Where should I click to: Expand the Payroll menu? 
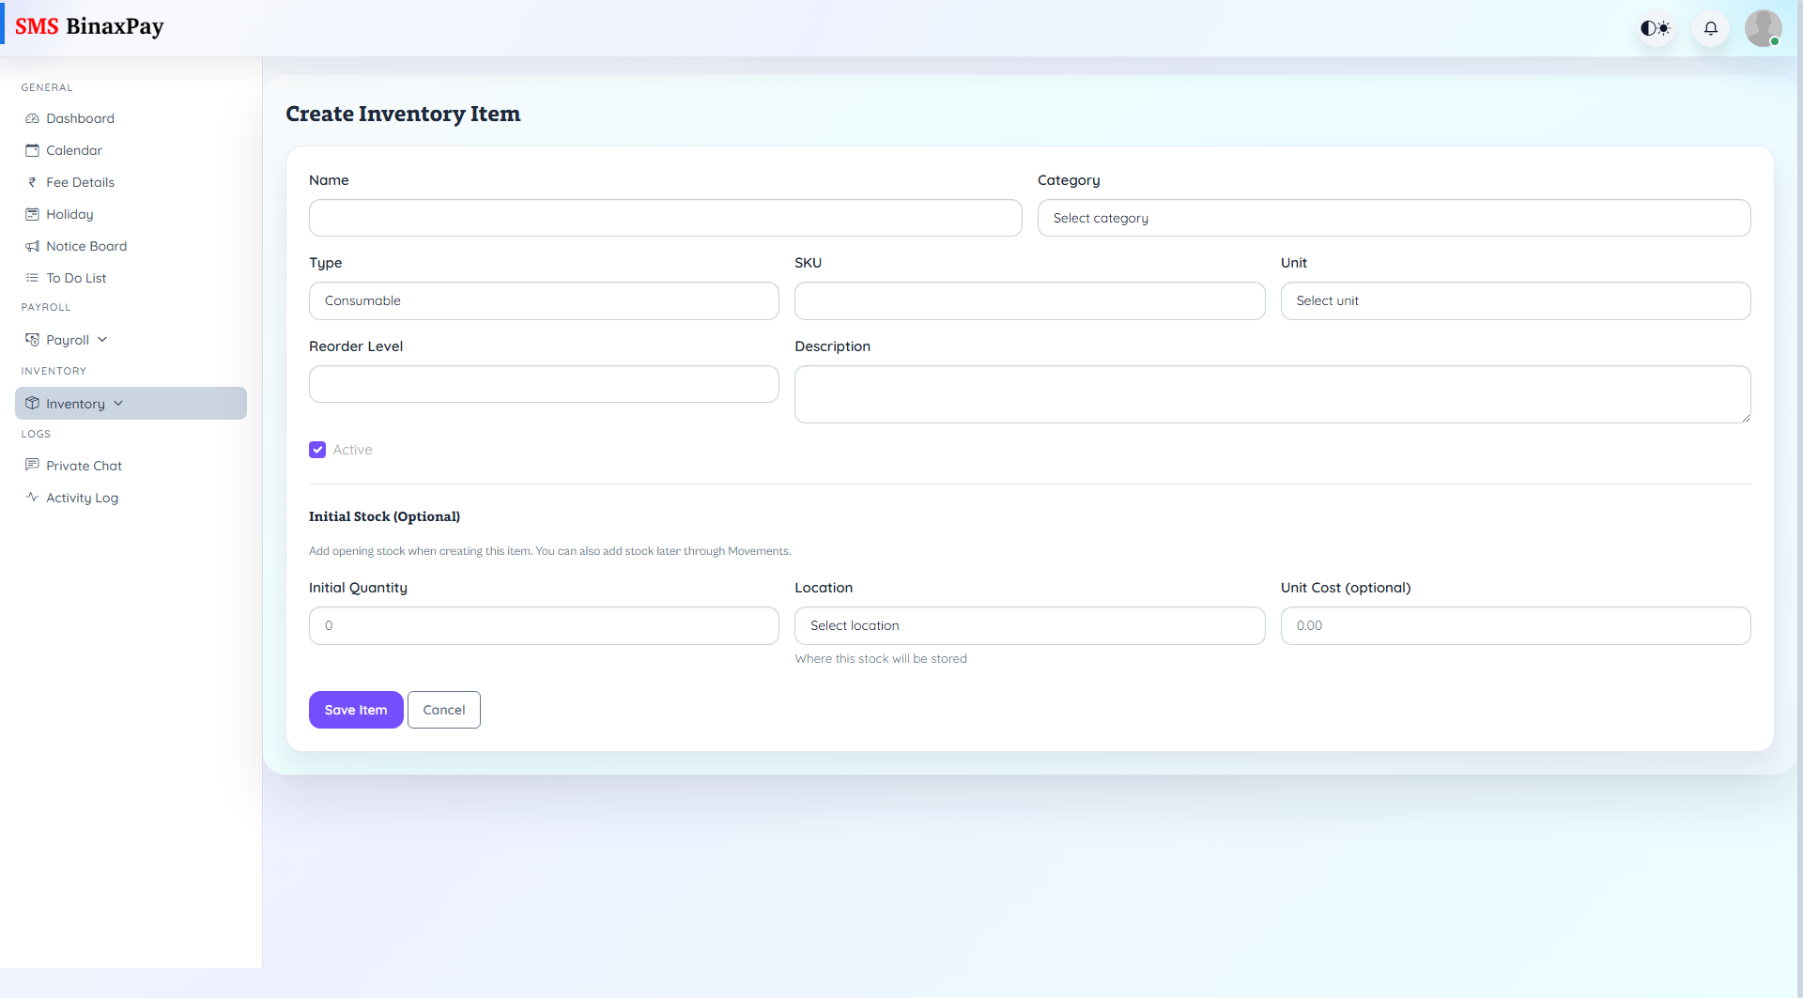tap(66, 340)
